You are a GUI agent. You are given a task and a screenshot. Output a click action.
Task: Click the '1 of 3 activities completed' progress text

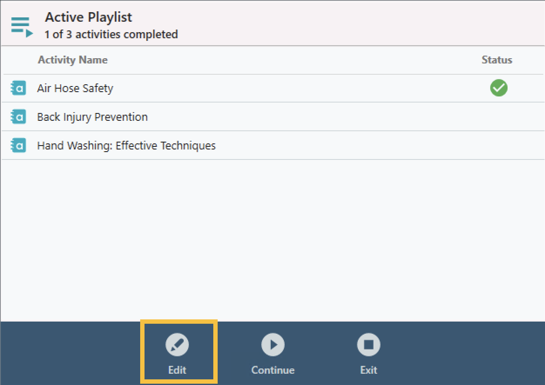point(111,34)
